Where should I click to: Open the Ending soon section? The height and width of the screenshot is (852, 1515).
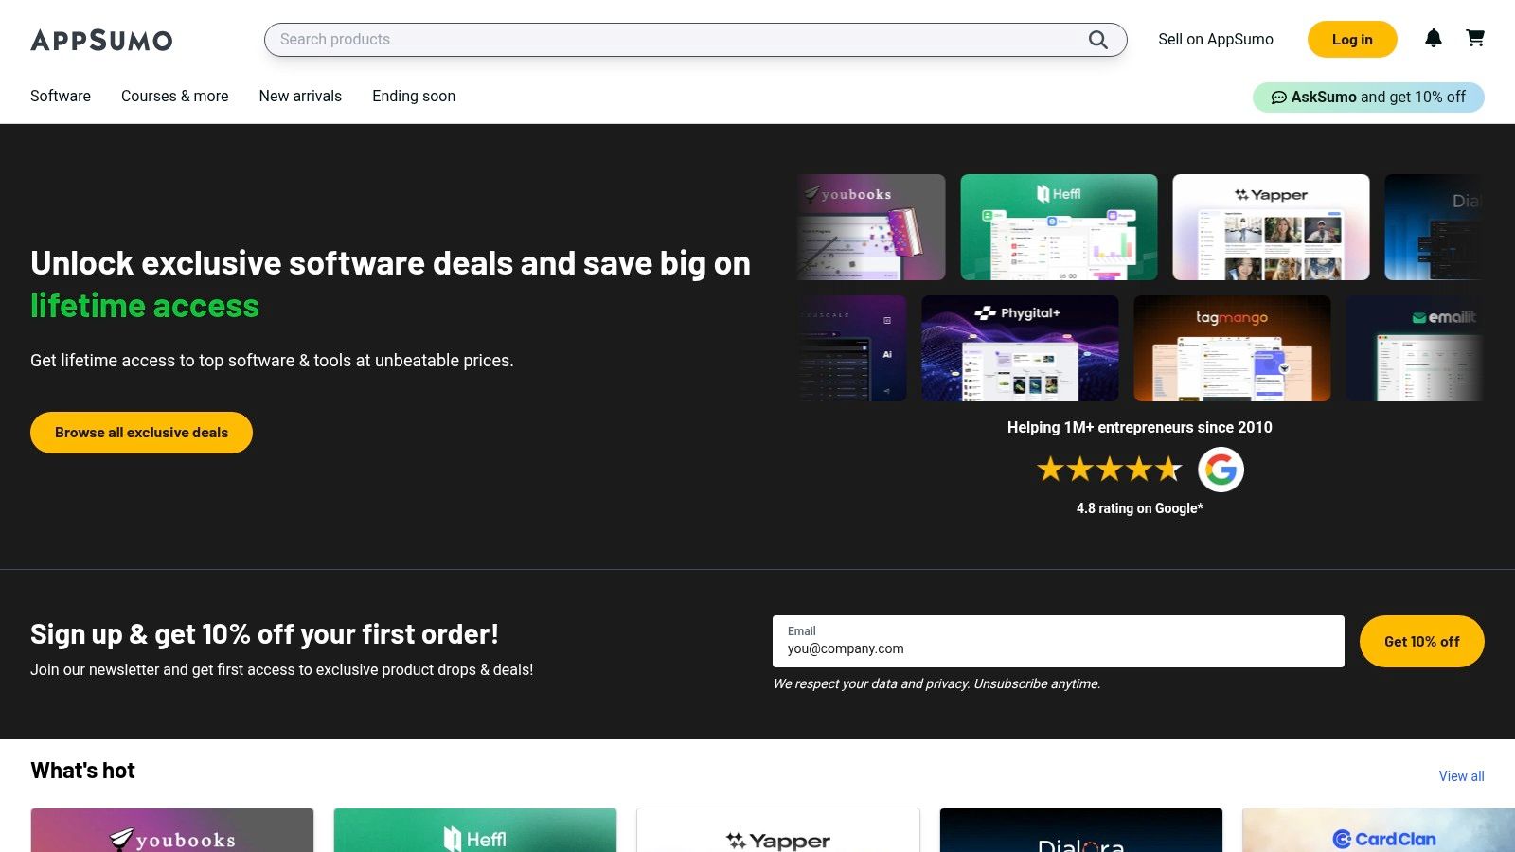[413, 96]
